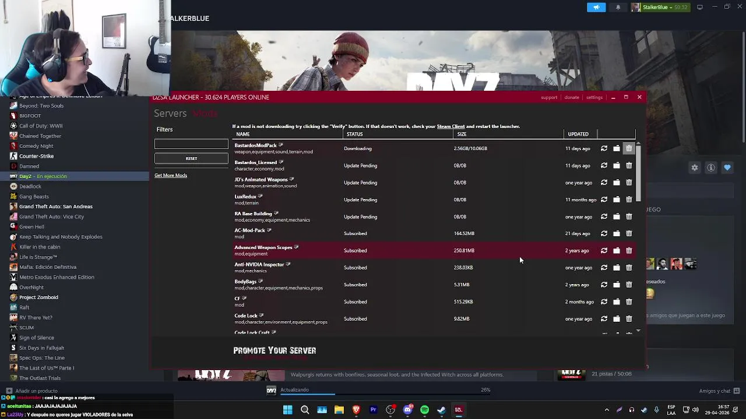Open the support link in DZSA Launcher
The image size is (746, 419).
tap(549, 98)
